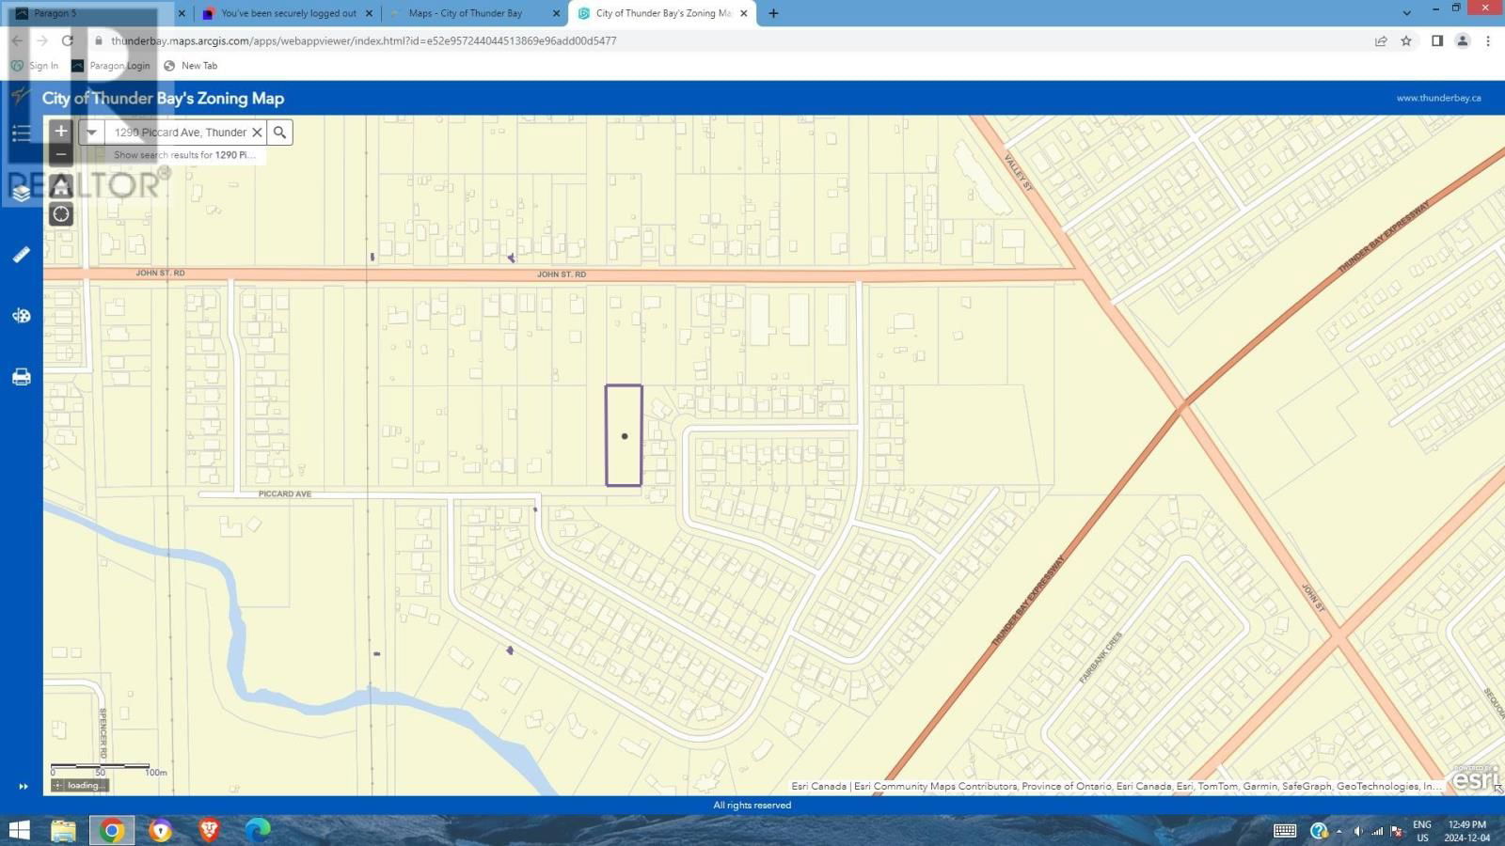Open the Get Help tray icon
Viewport: 1505px width, 846px height.
(1319, 831)
